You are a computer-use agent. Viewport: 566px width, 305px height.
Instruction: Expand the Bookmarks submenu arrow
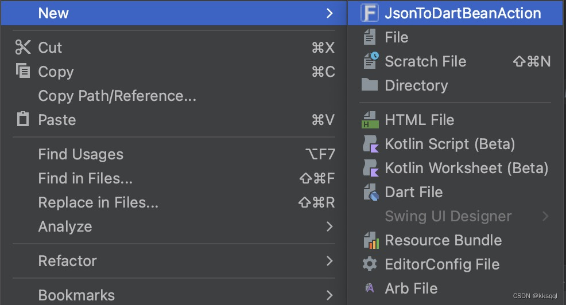(329, 295)
